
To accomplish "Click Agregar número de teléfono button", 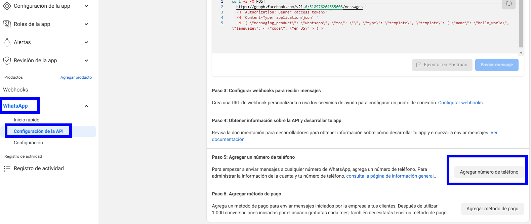I will (x=489, y=172).
